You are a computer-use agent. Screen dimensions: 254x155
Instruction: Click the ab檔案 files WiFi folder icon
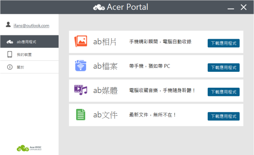81,66
